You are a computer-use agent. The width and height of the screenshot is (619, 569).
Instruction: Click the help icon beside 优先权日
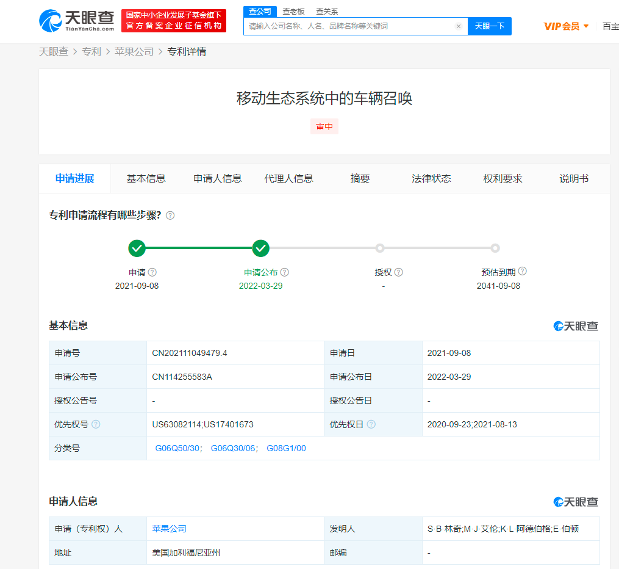[371, 424]
